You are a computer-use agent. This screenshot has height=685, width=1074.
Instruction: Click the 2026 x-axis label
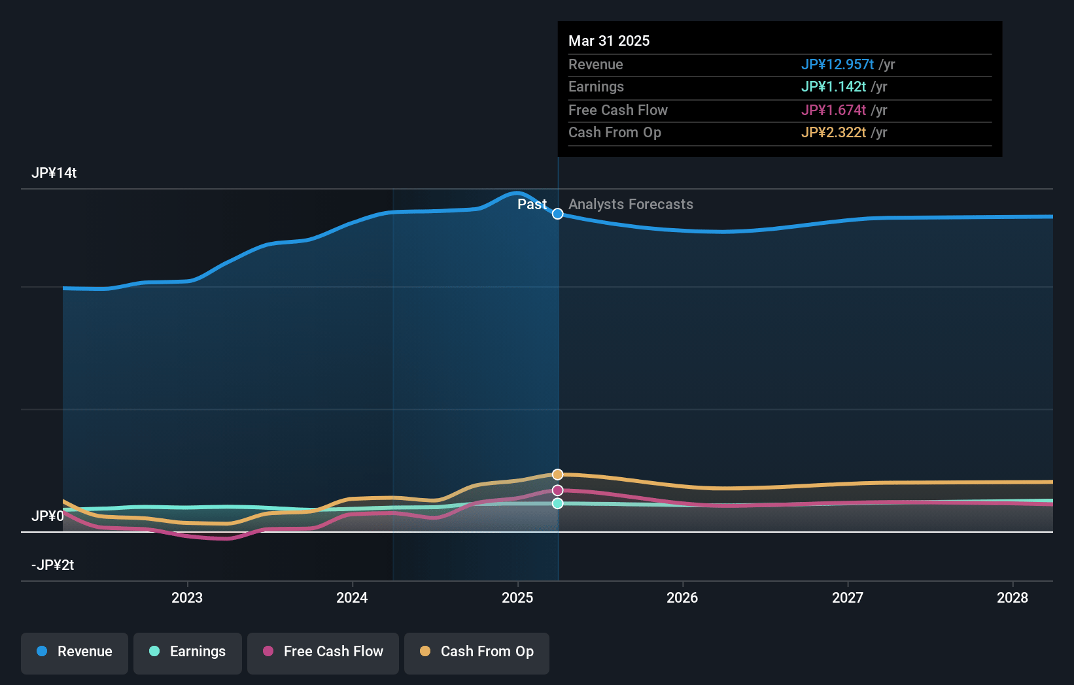[x=682, y=597]
